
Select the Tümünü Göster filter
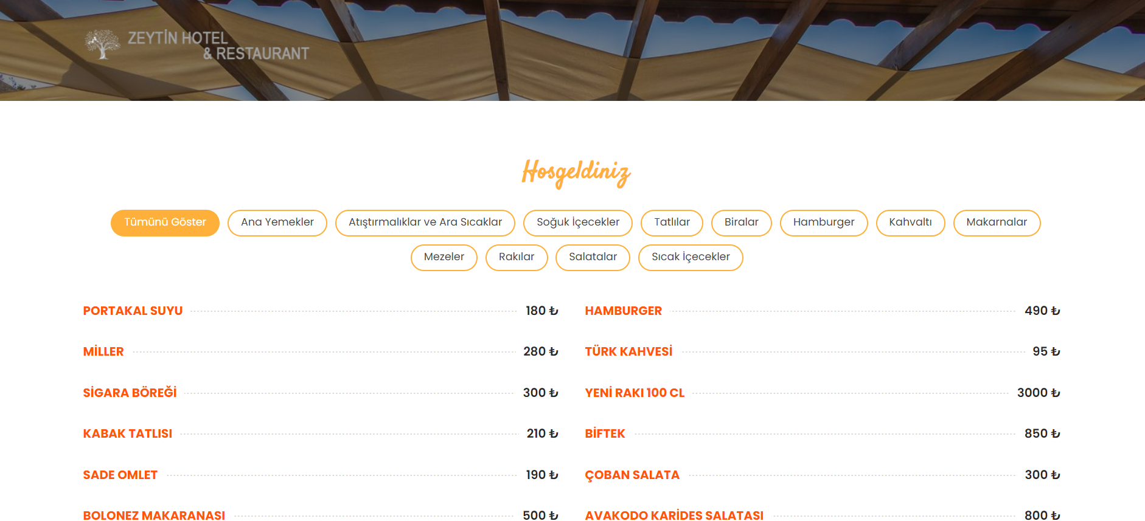[x=165, y=223]
